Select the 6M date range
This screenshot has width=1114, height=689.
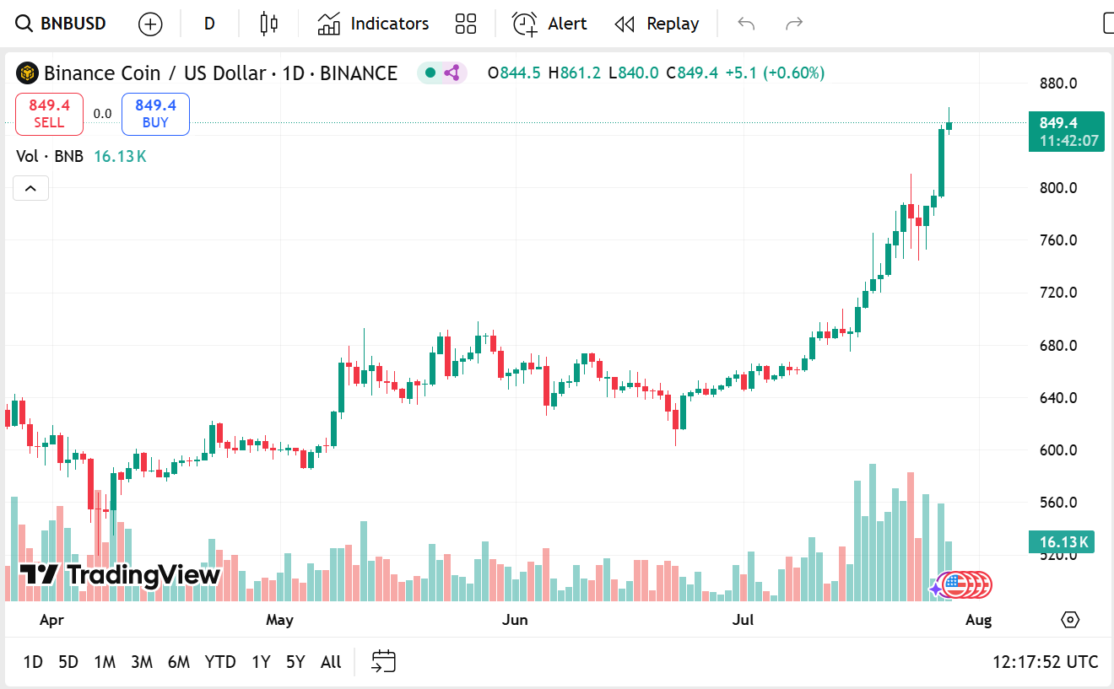point(179,662)
